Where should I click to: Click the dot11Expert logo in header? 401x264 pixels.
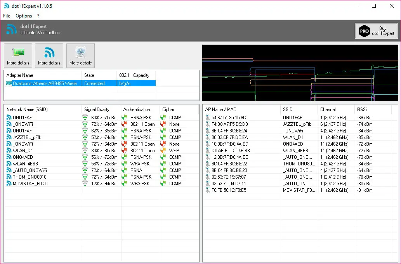(12, 29)
